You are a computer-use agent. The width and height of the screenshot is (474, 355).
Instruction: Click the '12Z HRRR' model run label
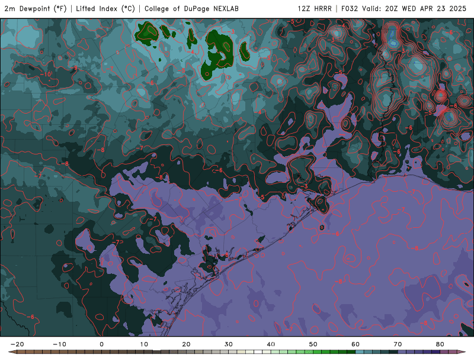[315, 8]
